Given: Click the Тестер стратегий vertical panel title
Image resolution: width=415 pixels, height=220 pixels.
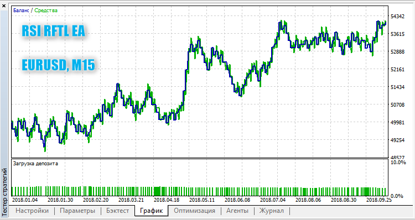Looking at the screenshot, I should pos(4,192).
